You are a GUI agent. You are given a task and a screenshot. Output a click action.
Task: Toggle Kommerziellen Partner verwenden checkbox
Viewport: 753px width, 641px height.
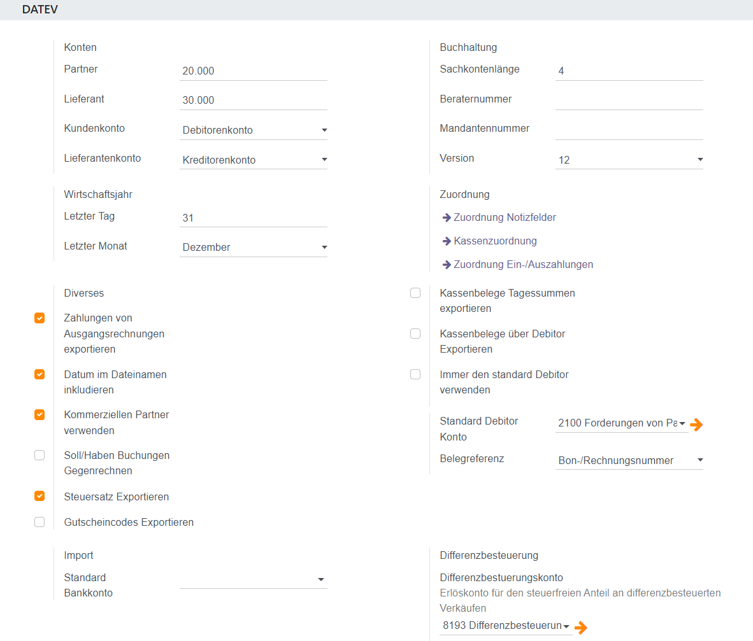pyautogui.click(x=39, y=415)
